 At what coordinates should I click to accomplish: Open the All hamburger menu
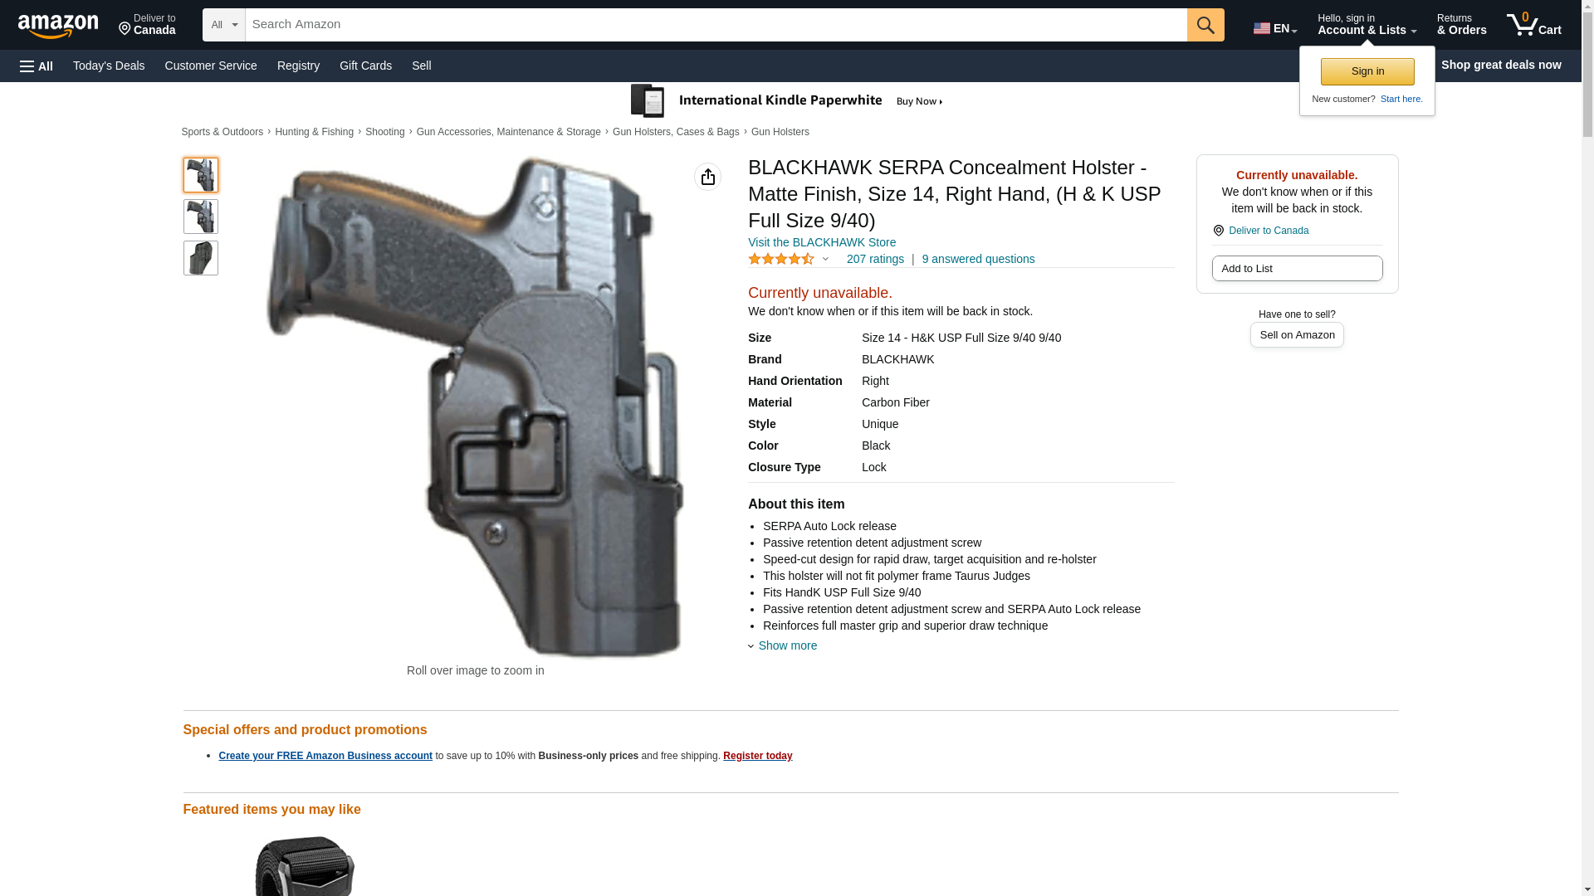37,66
